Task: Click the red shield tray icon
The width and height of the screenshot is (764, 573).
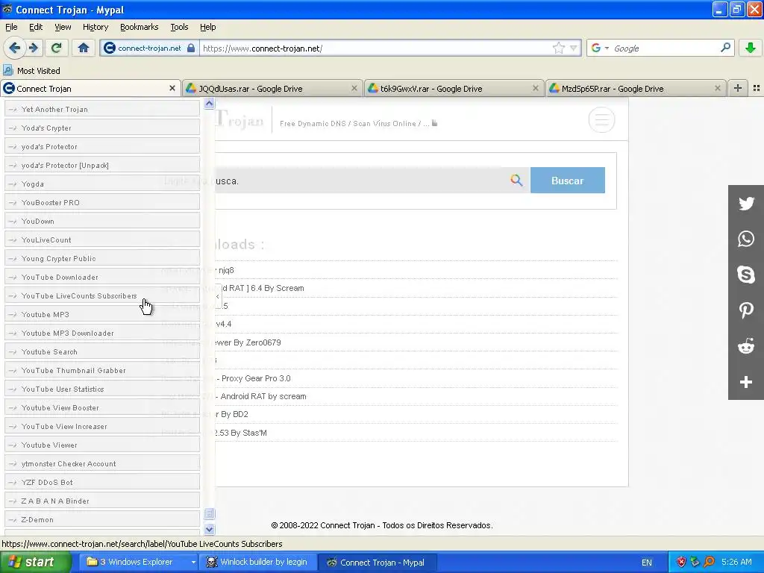Action: pyautogui.click(x=681, y=562)
